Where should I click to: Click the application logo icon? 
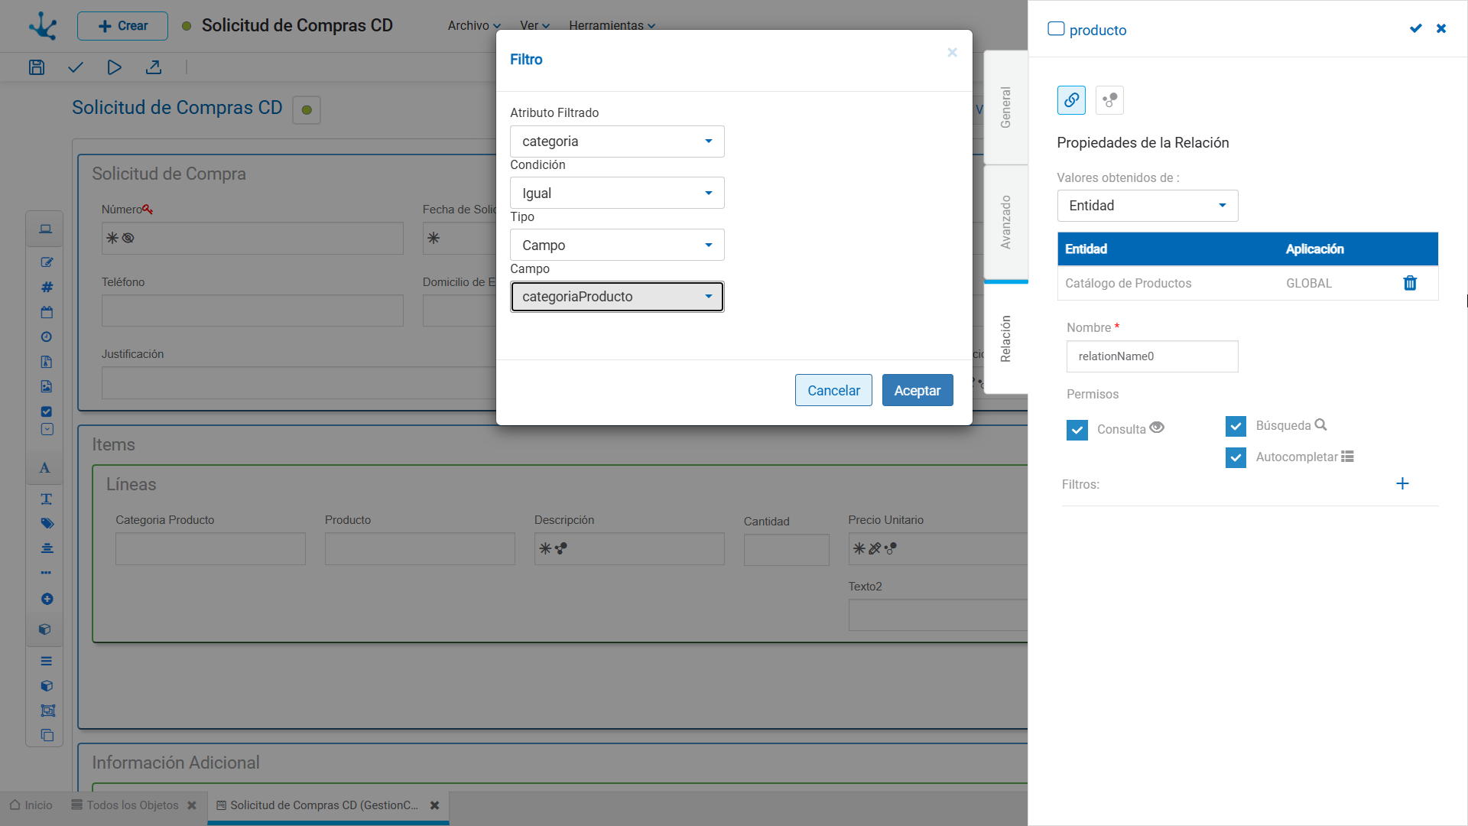[43, 25]
